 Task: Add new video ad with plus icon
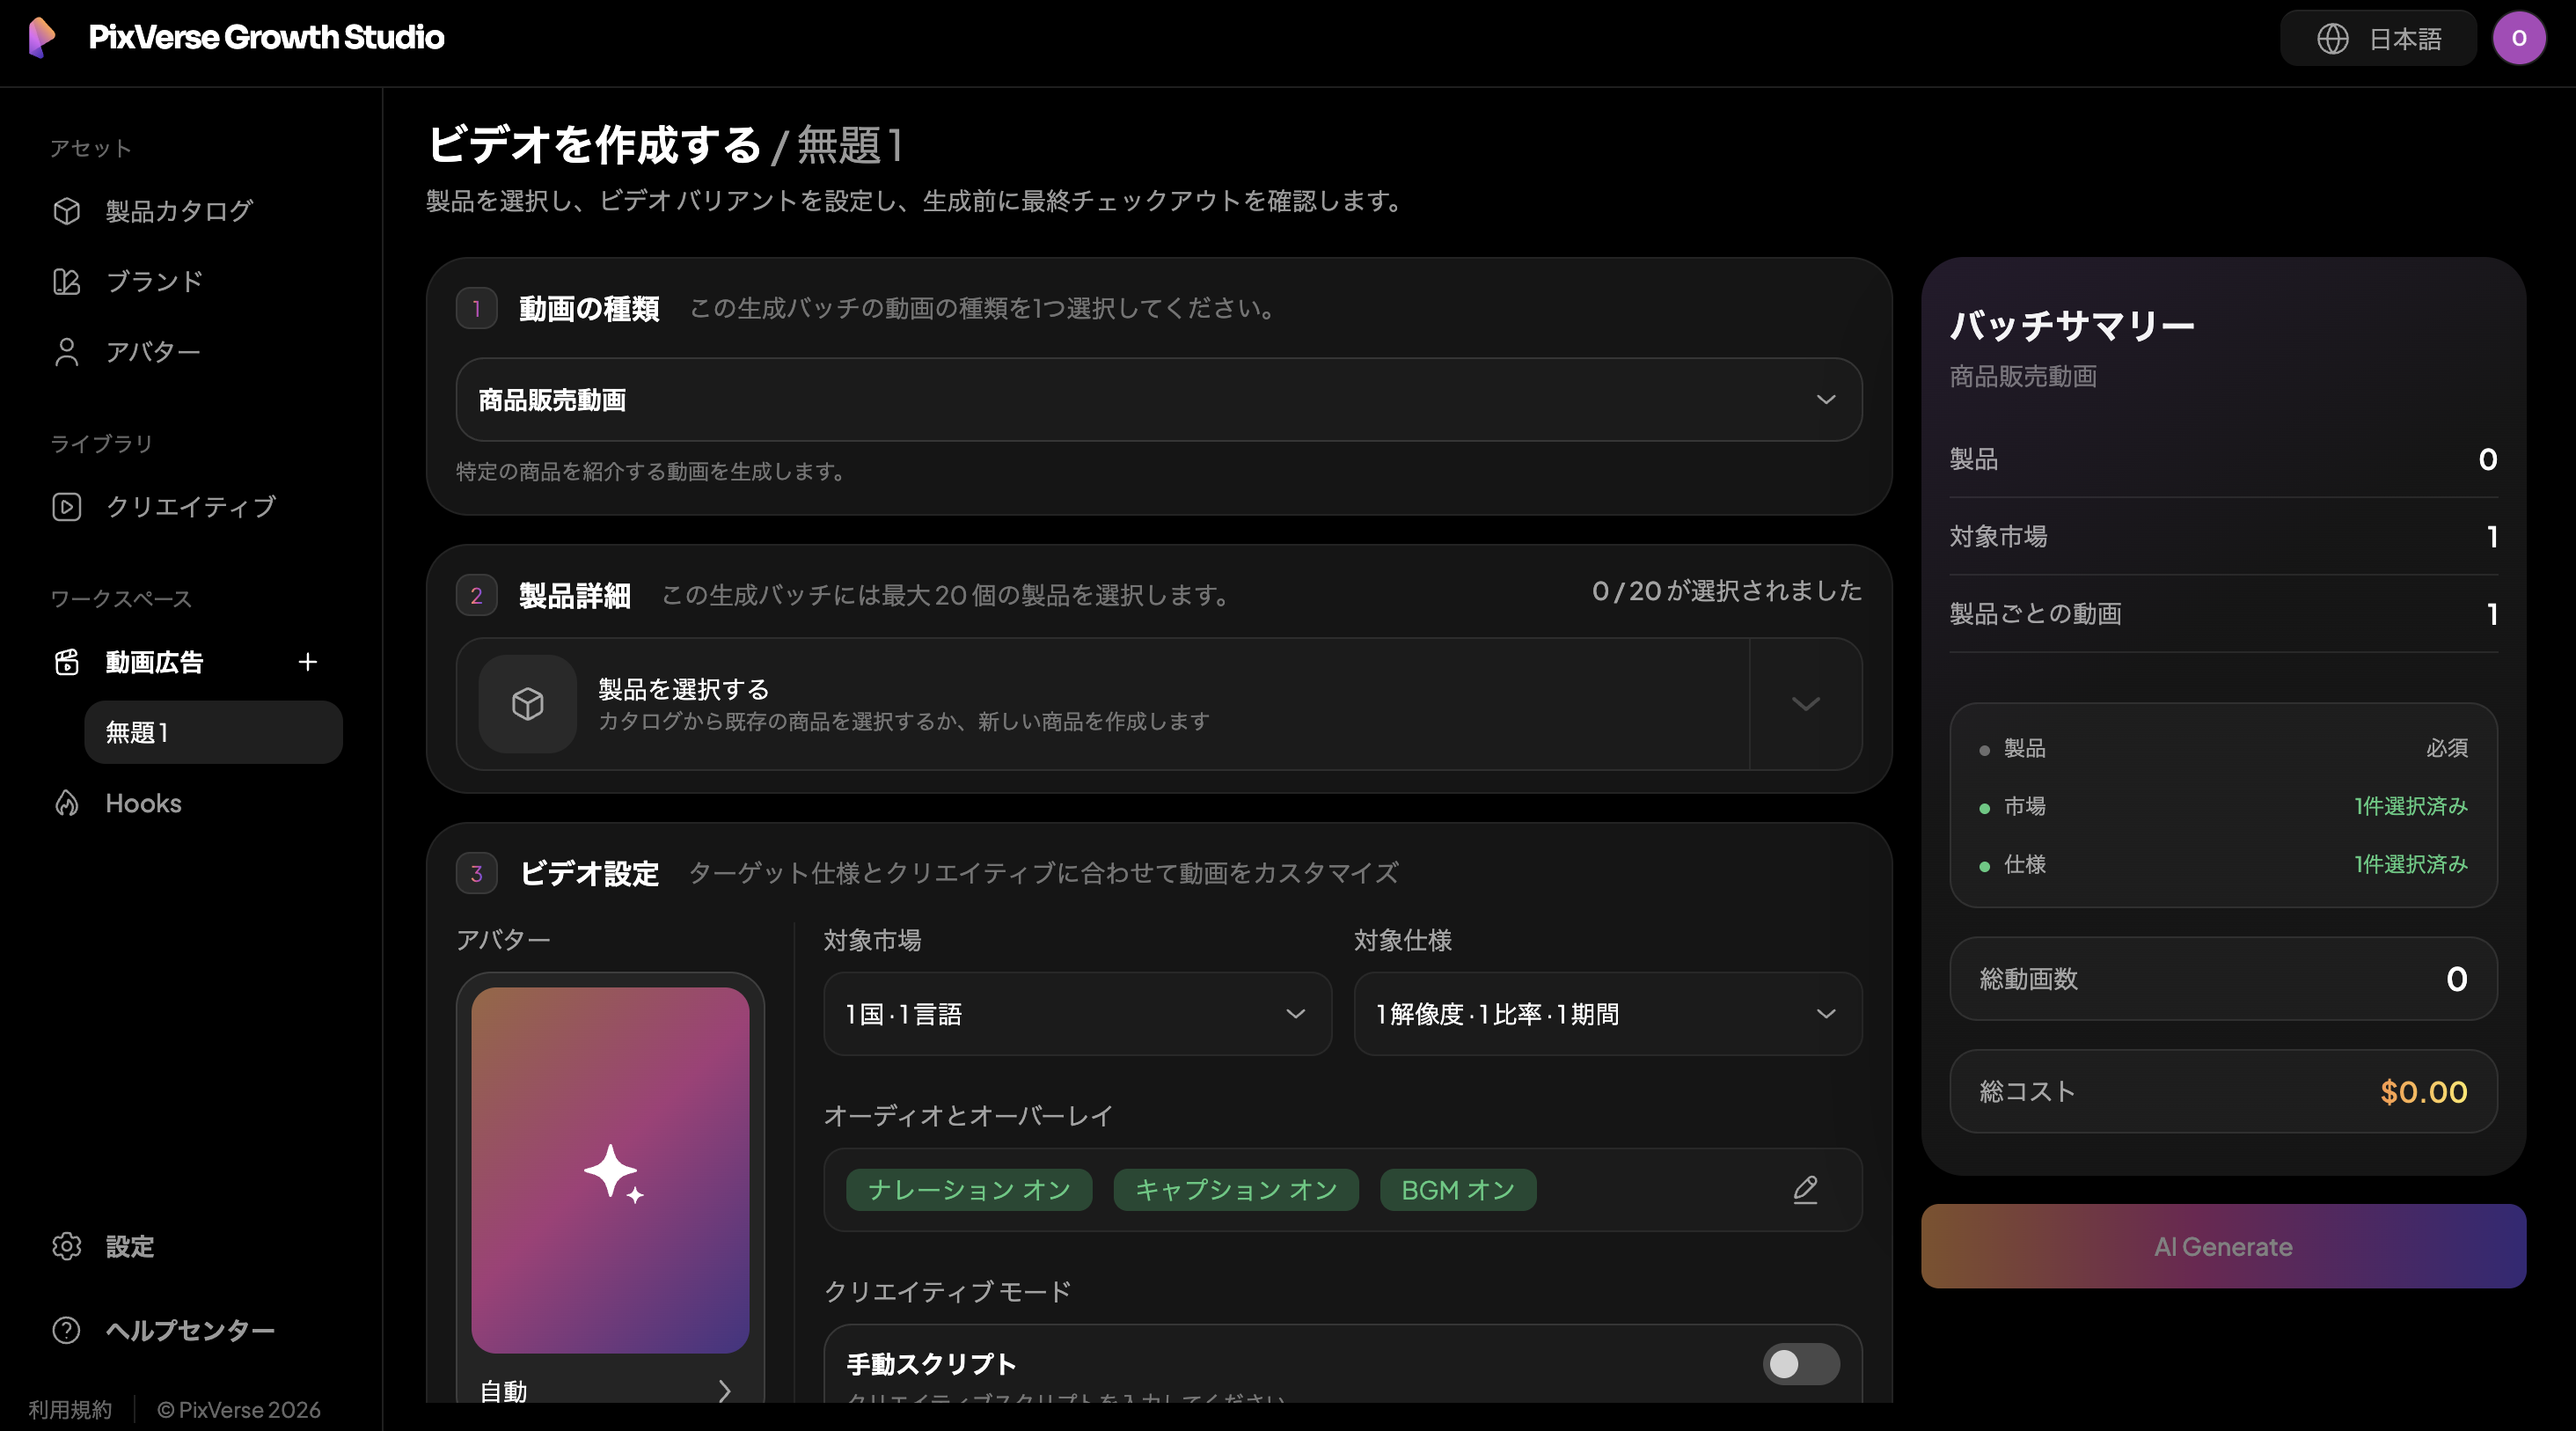[307, 662]
